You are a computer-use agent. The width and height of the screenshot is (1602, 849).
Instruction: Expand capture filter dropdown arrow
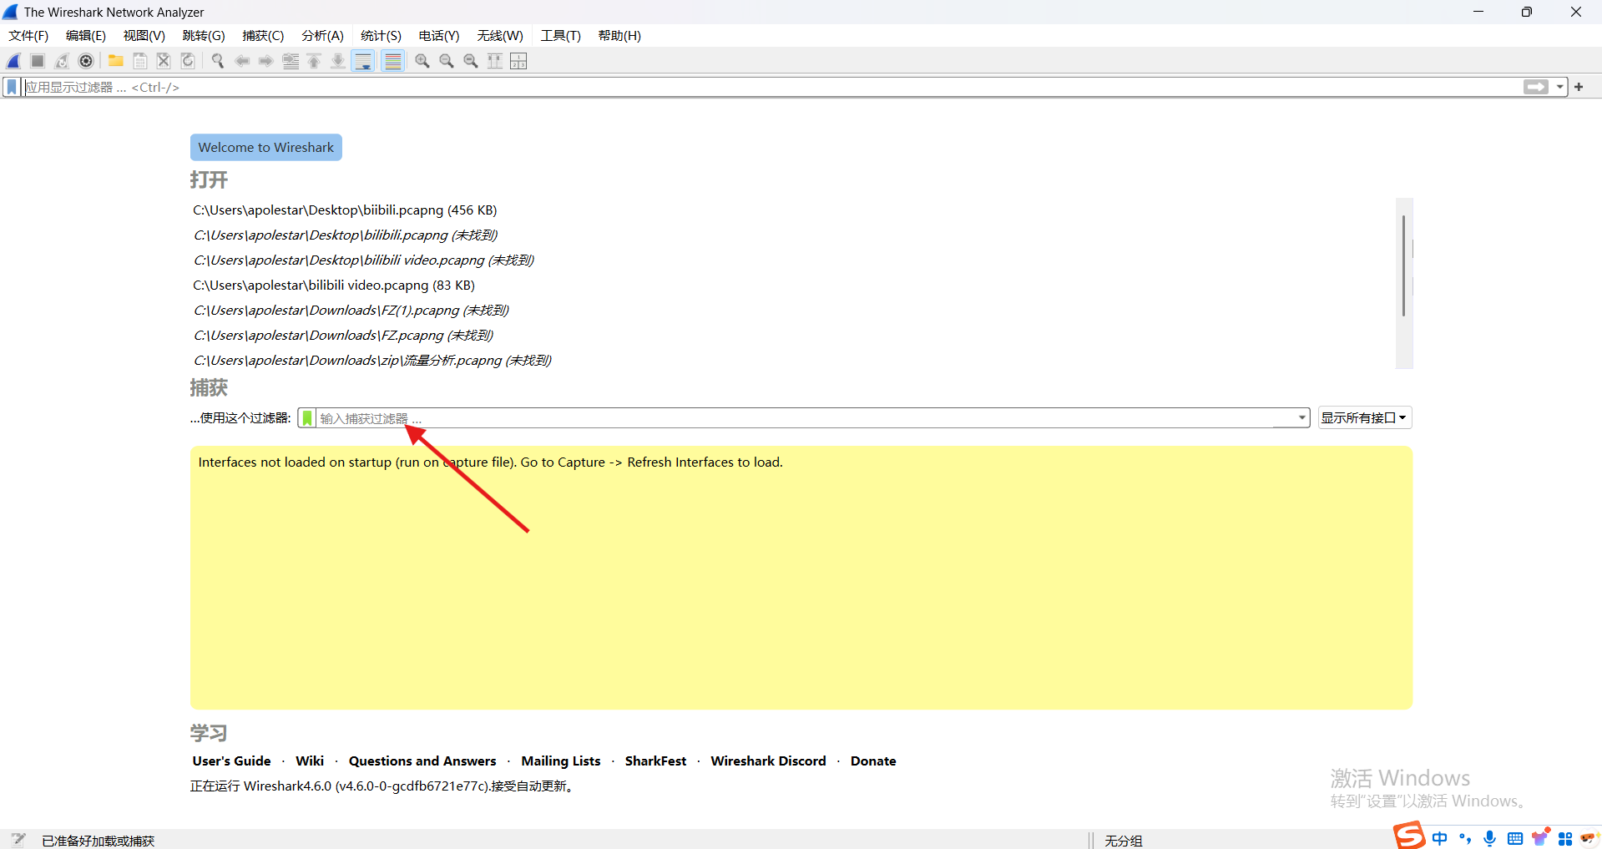(x=1301, y=418)
